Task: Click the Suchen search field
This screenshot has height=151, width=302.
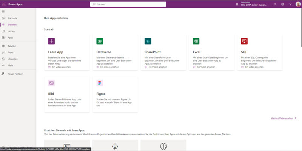Action: pyautogui.click(x=128, y=4)
